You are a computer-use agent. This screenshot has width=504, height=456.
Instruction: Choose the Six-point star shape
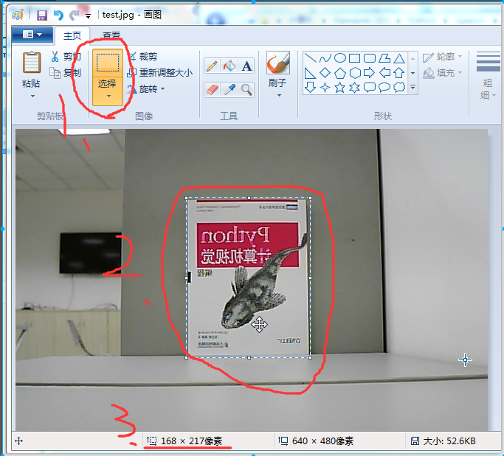coord(354,87)
